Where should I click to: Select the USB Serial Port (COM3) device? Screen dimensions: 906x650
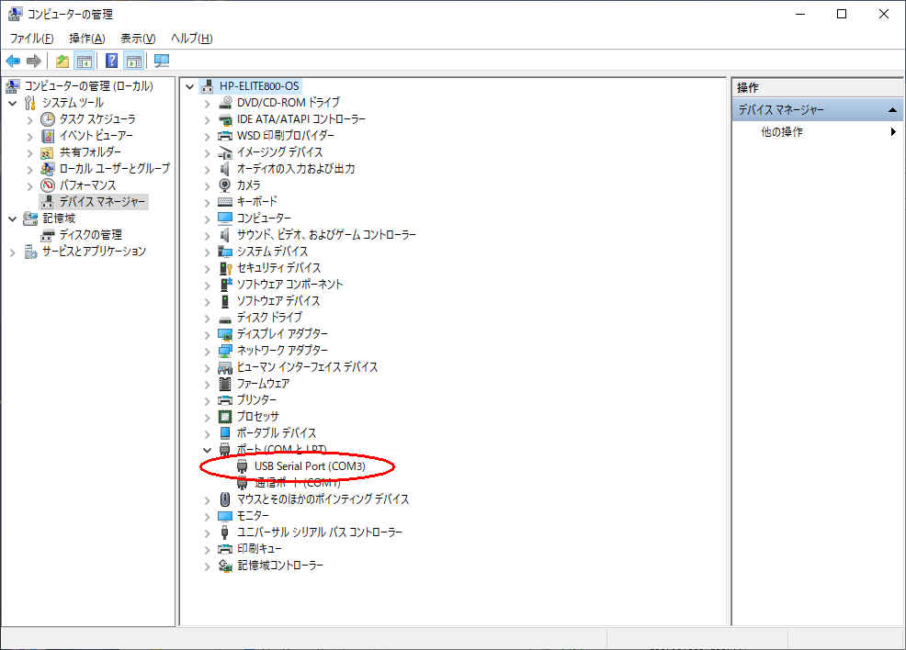[x=309, y=466]
